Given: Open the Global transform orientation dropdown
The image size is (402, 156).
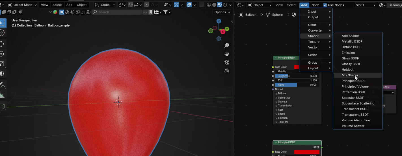Looking at the screenshot, I should coord(105,5).
